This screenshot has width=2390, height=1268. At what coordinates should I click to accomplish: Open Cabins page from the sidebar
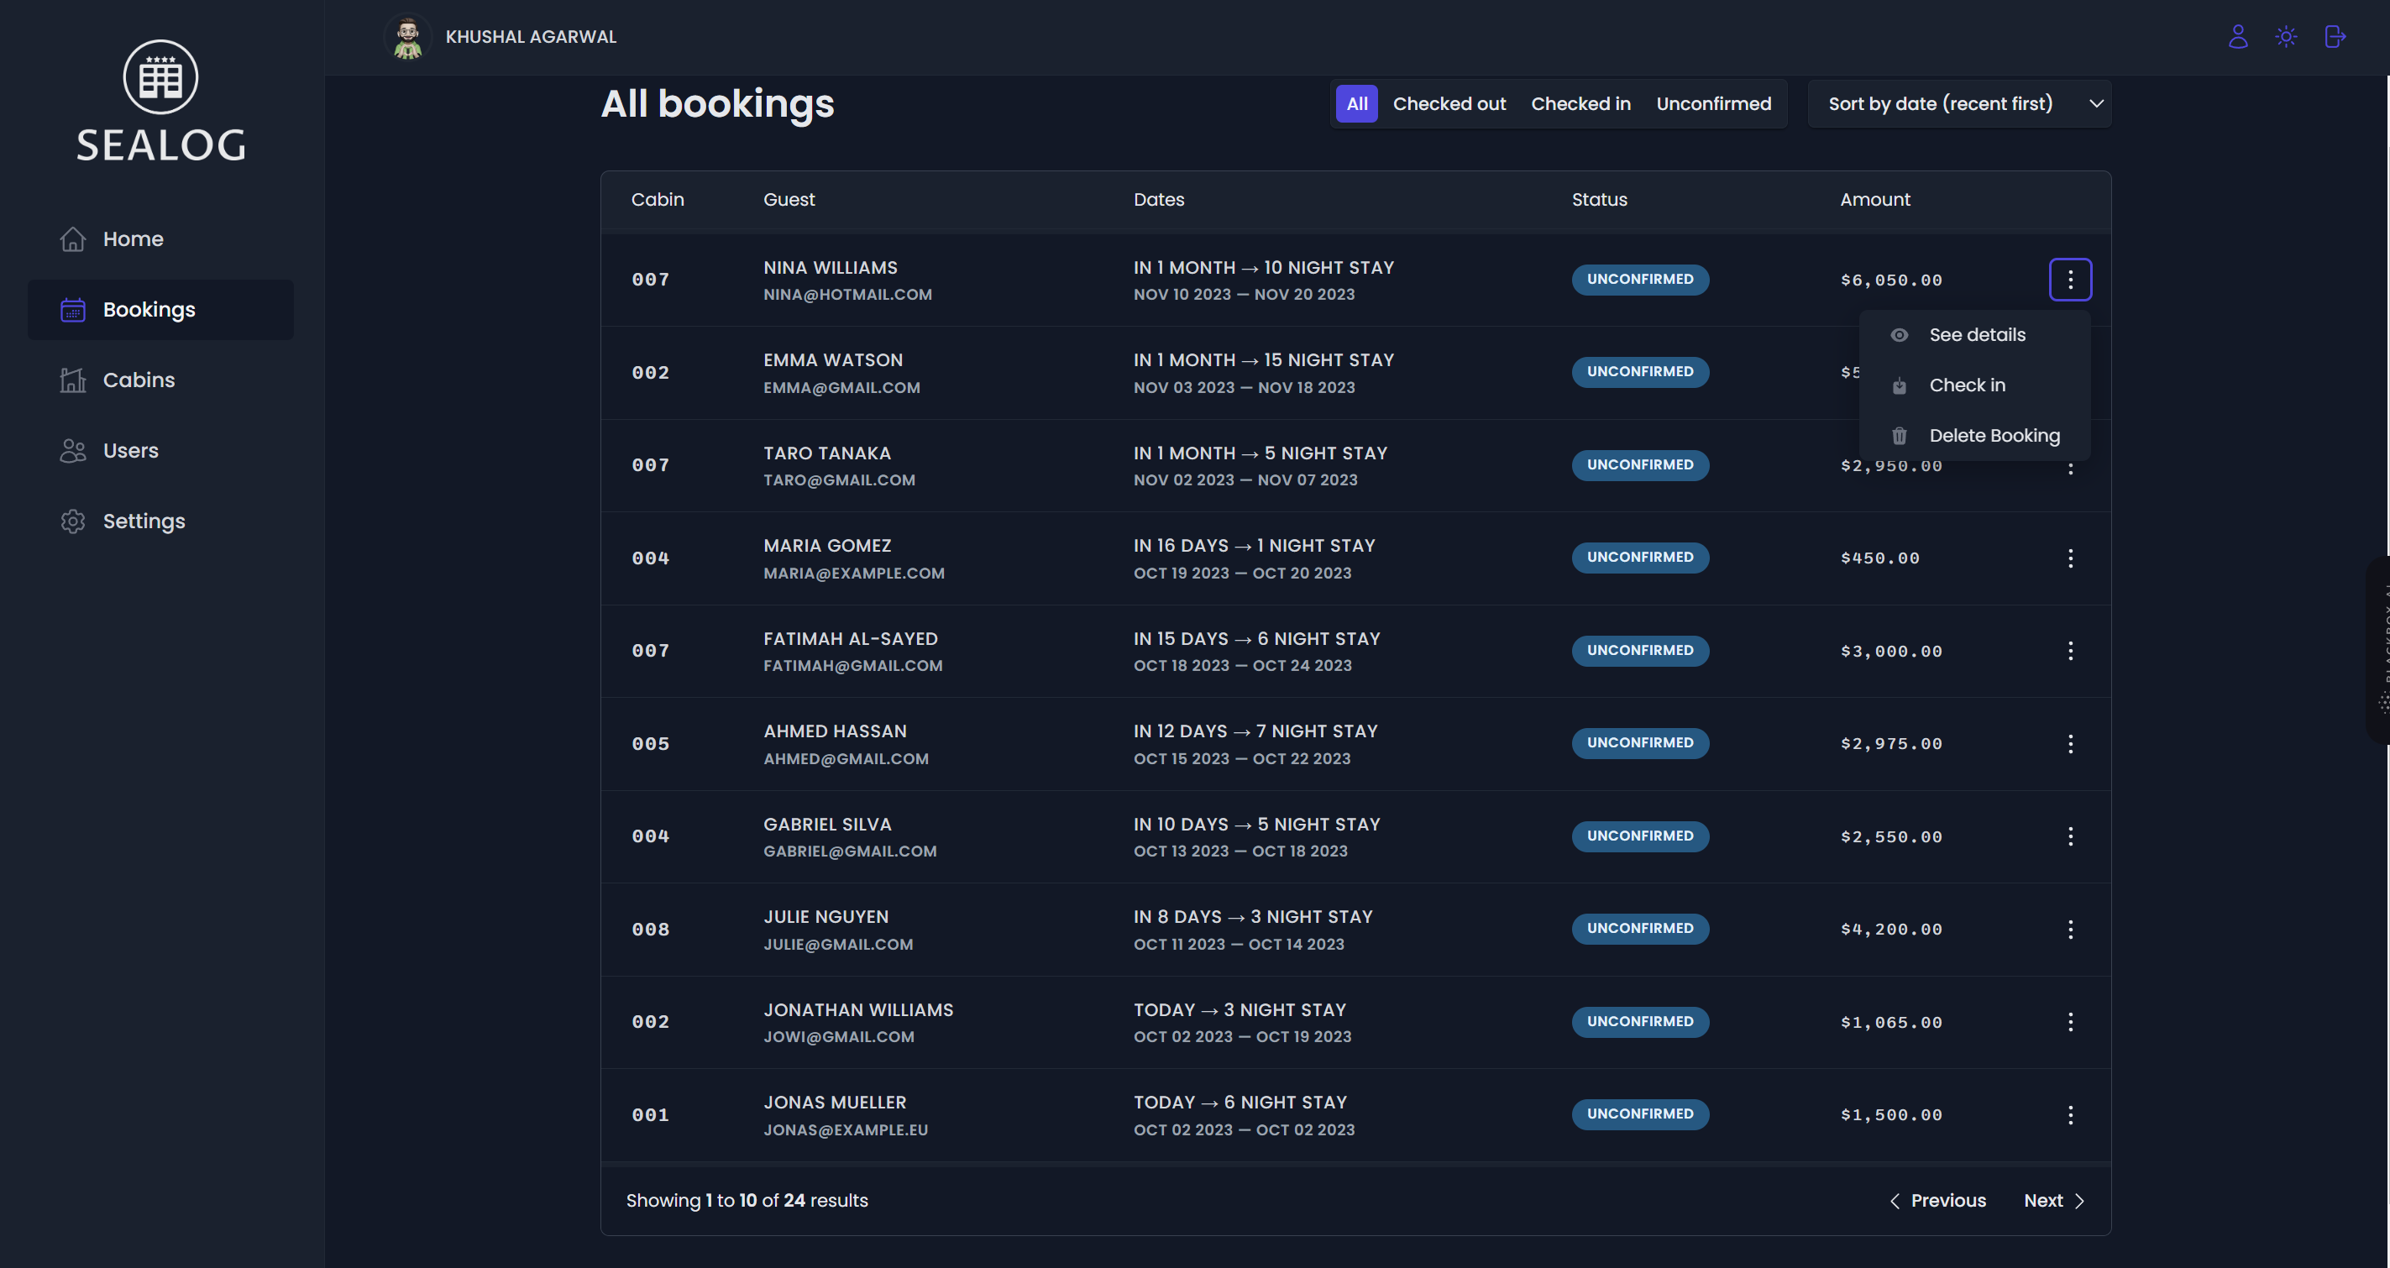[x=139, y=380]
